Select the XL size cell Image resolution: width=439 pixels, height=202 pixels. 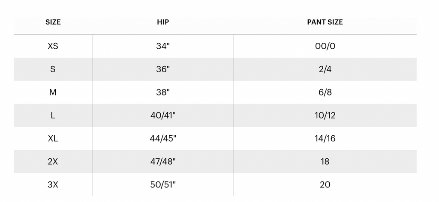[53, 139]
